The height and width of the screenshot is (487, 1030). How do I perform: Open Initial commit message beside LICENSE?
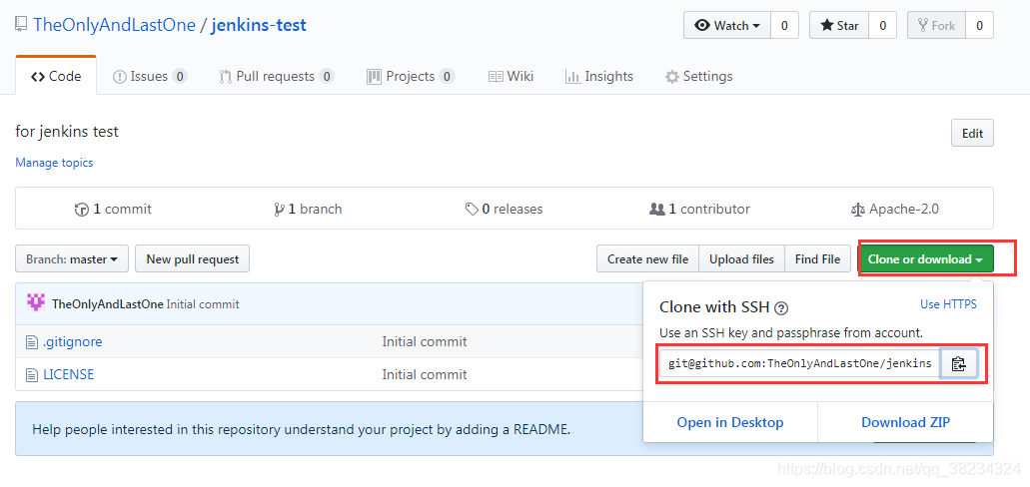[425, 374]
